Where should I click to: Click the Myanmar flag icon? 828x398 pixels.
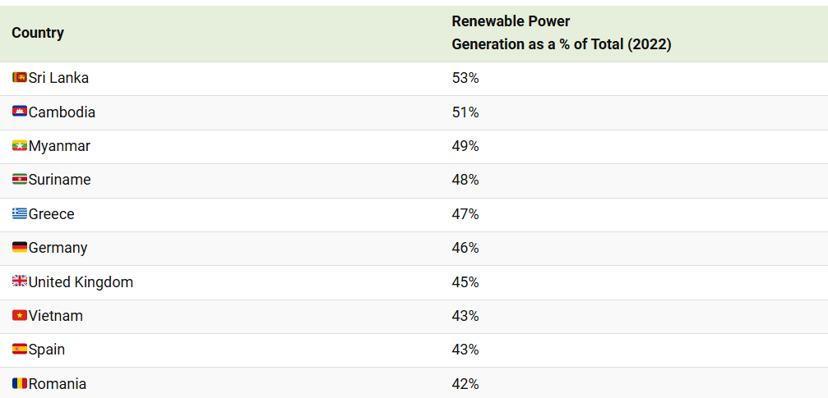pyautogui.click(x=20, y=146)
